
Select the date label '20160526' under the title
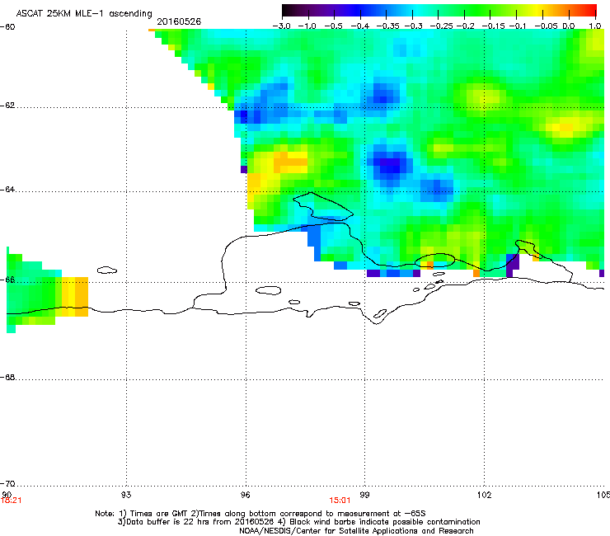tap(179, 21)
